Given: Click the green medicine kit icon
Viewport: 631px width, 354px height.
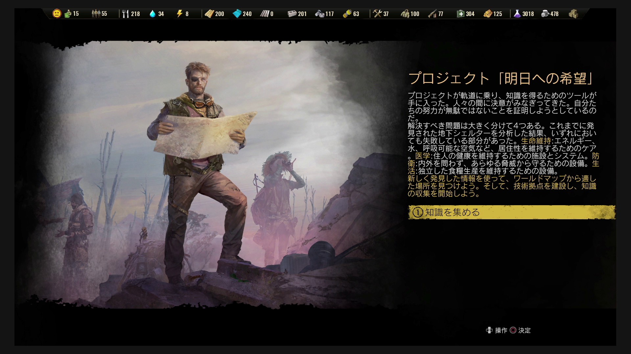Looking at the screenshot, I should (x=460, y=14).
